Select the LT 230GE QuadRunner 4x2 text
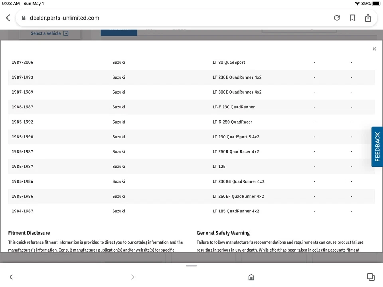 click(x=239, y=182)
